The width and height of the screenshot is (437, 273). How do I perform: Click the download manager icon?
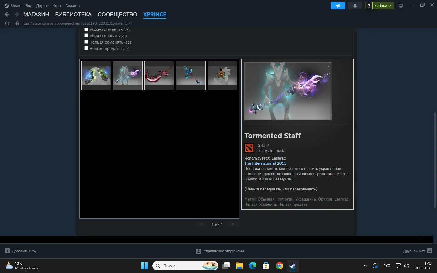[x=198, y=251]
